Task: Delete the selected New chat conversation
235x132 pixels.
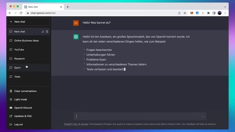Action: click(47, 32)
